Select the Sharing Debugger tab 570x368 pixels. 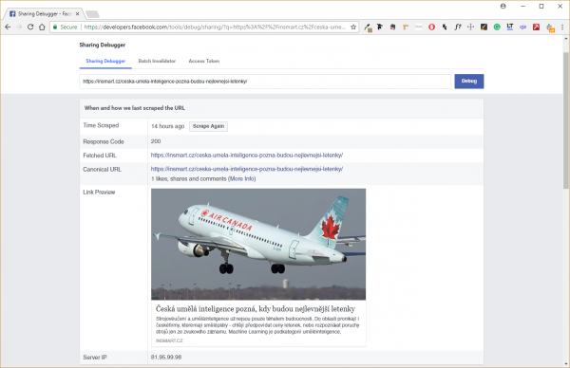(x=105, y=61)
